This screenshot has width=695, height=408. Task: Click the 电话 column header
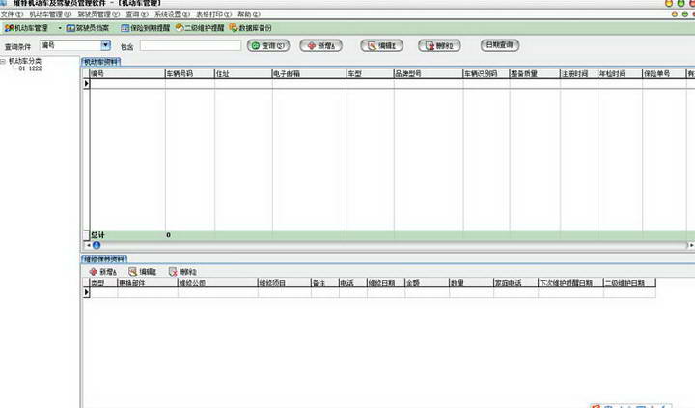point(353,283)
